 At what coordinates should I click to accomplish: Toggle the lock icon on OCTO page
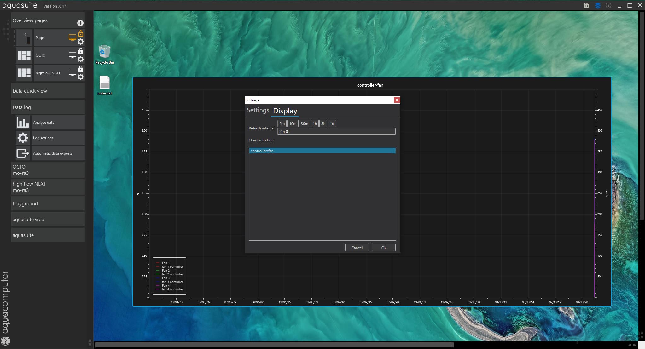[81, 51]
